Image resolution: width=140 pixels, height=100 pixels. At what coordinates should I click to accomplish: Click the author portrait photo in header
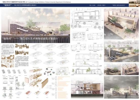pyautogui.click(x=134, y=4)
